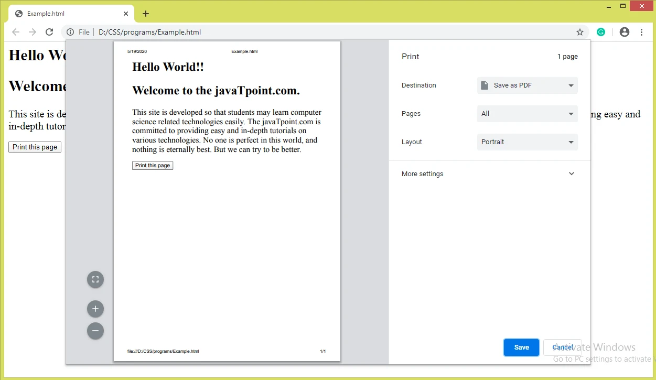Open Chrome's three-dot menu

click(x=641, y=32)
